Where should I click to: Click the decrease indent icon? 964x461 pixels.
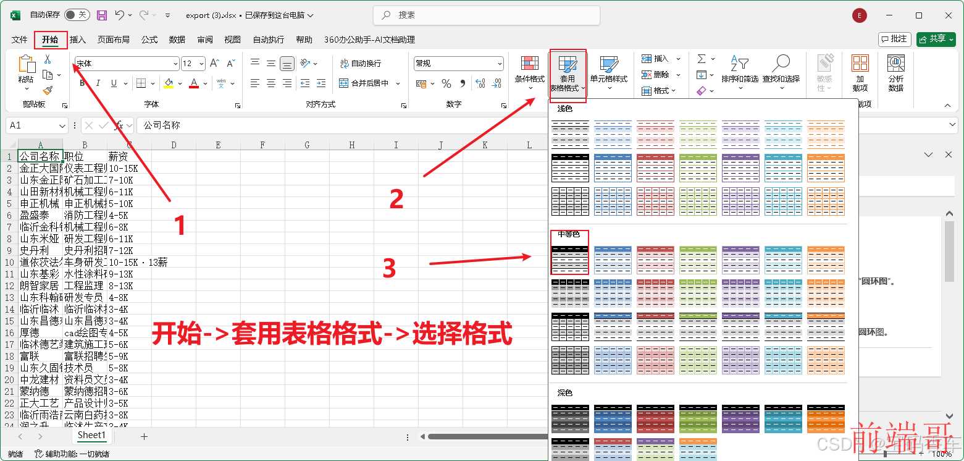(305, 83)
